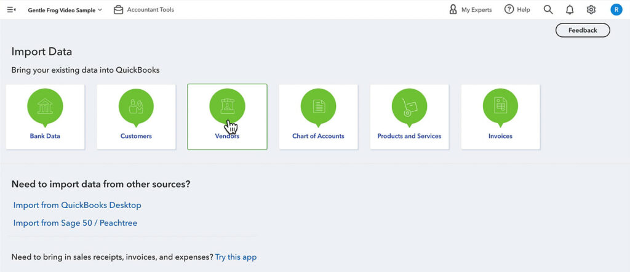This screenshot has height=272, width=630.
Task: Open Import from QuickBooks Desktop link
Action: click(77, 206)
